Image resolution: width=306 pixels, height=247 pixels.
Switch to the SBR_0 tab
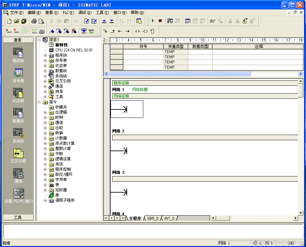153,218
